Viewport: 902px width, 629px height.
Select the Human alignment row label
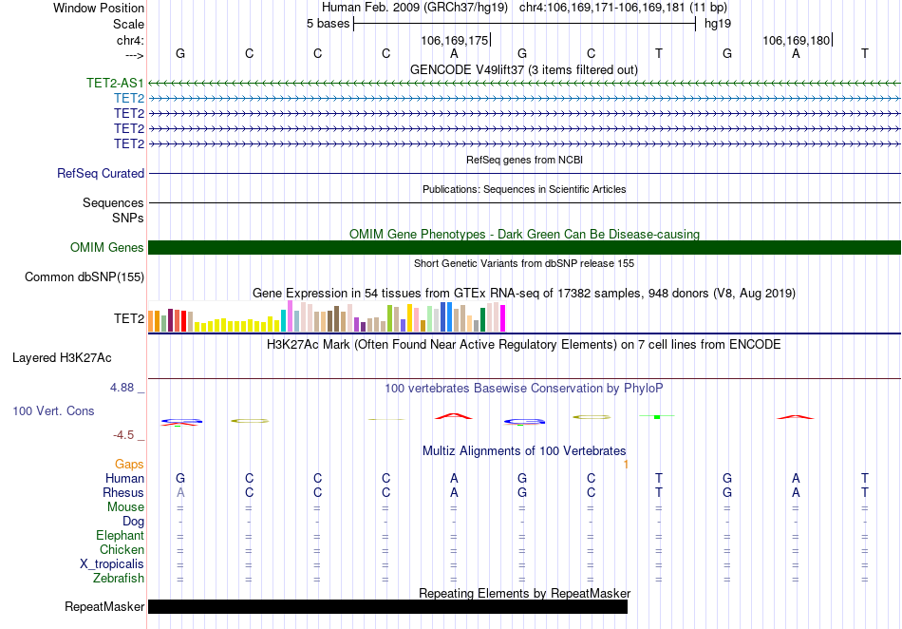click(124, 478)
